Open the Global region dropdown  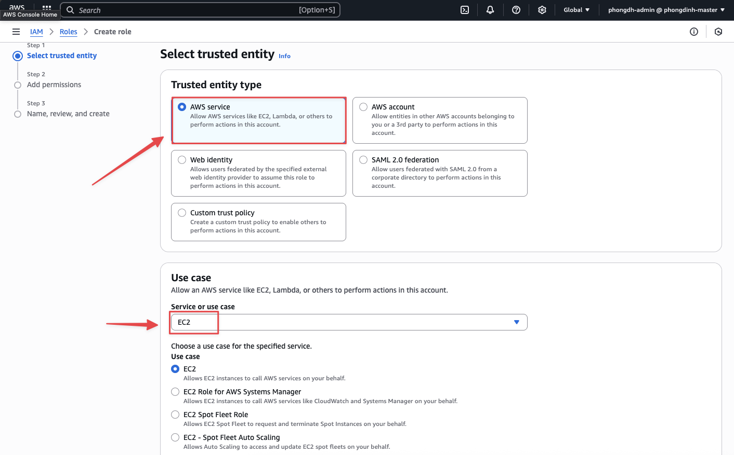[576, 10]
